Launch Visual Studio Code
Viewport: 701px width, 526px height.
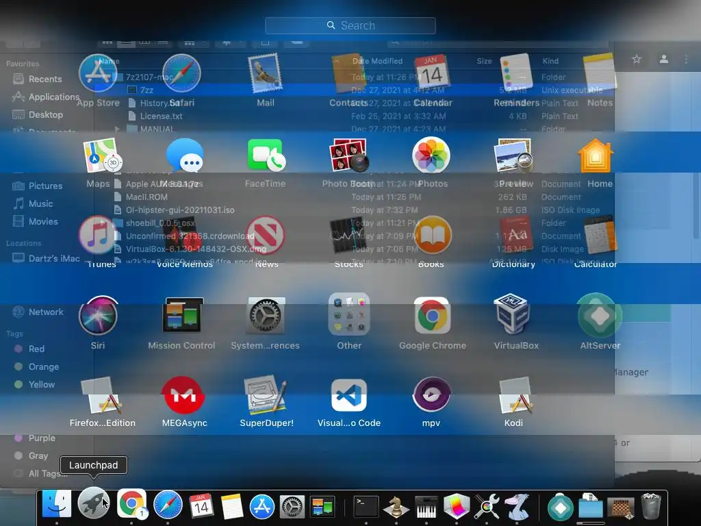pyautogui.click(x=348, y=395)
